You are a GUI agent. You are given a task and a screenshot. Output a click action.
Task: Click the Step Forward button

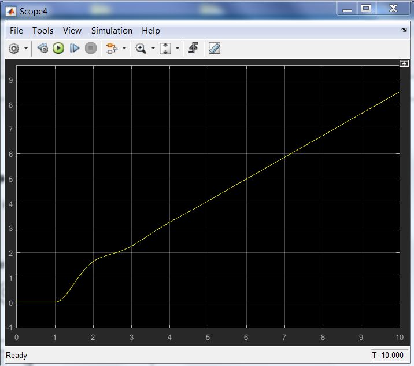[75, 49]
